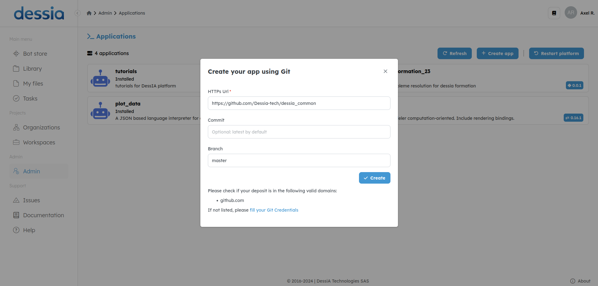The height and width of the screenshot is (286, 598).
Task: Click the git 0.16.1 version badge
Action: coord(573,118)
